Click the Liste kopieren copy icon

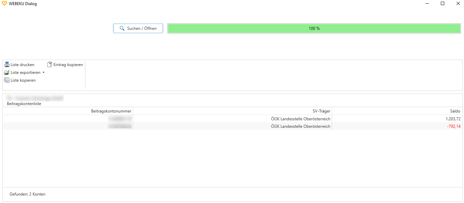pos(6,80)
